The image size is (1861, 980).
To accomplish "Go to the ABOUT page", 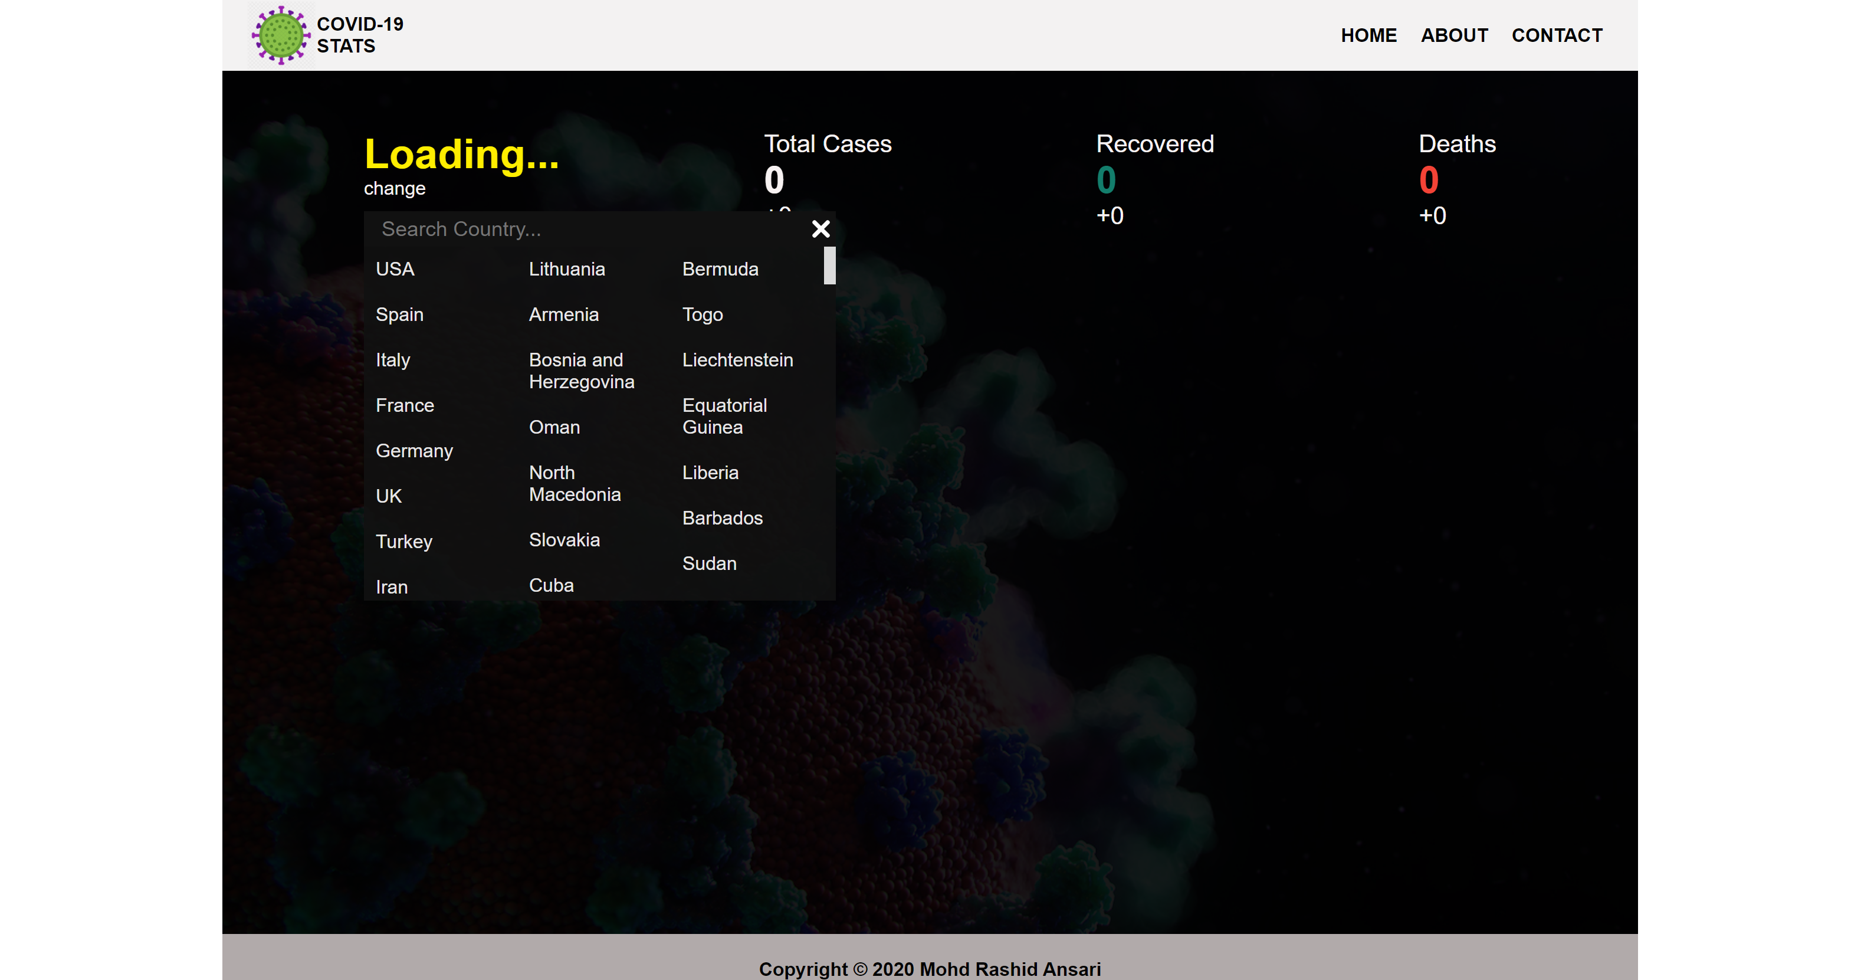I will pyautogui.click(x=1454, y=35).
